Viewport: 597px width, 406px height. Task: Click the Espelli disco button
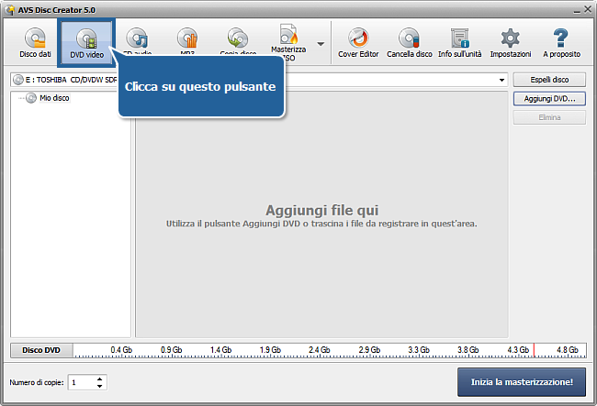tap(549, 80)
